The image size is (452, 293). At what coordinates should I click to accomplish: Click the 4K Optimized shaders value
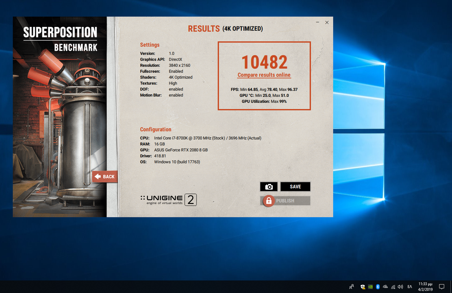coord(180,77)
